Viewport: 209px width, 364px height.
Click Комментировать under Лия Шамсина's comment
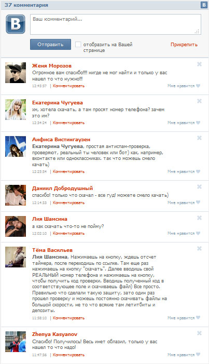[x=68, y=233]
